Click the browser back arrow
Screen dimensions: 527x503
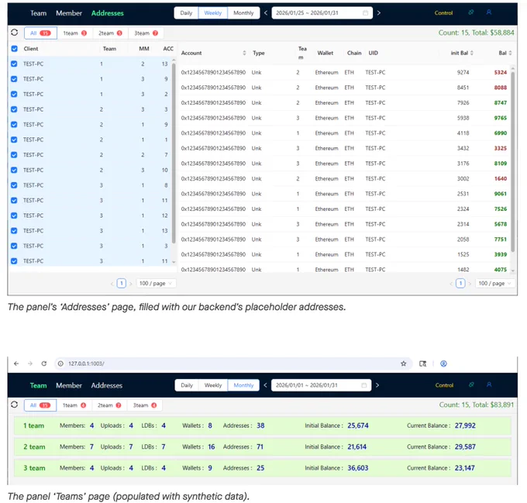[16, 363]
